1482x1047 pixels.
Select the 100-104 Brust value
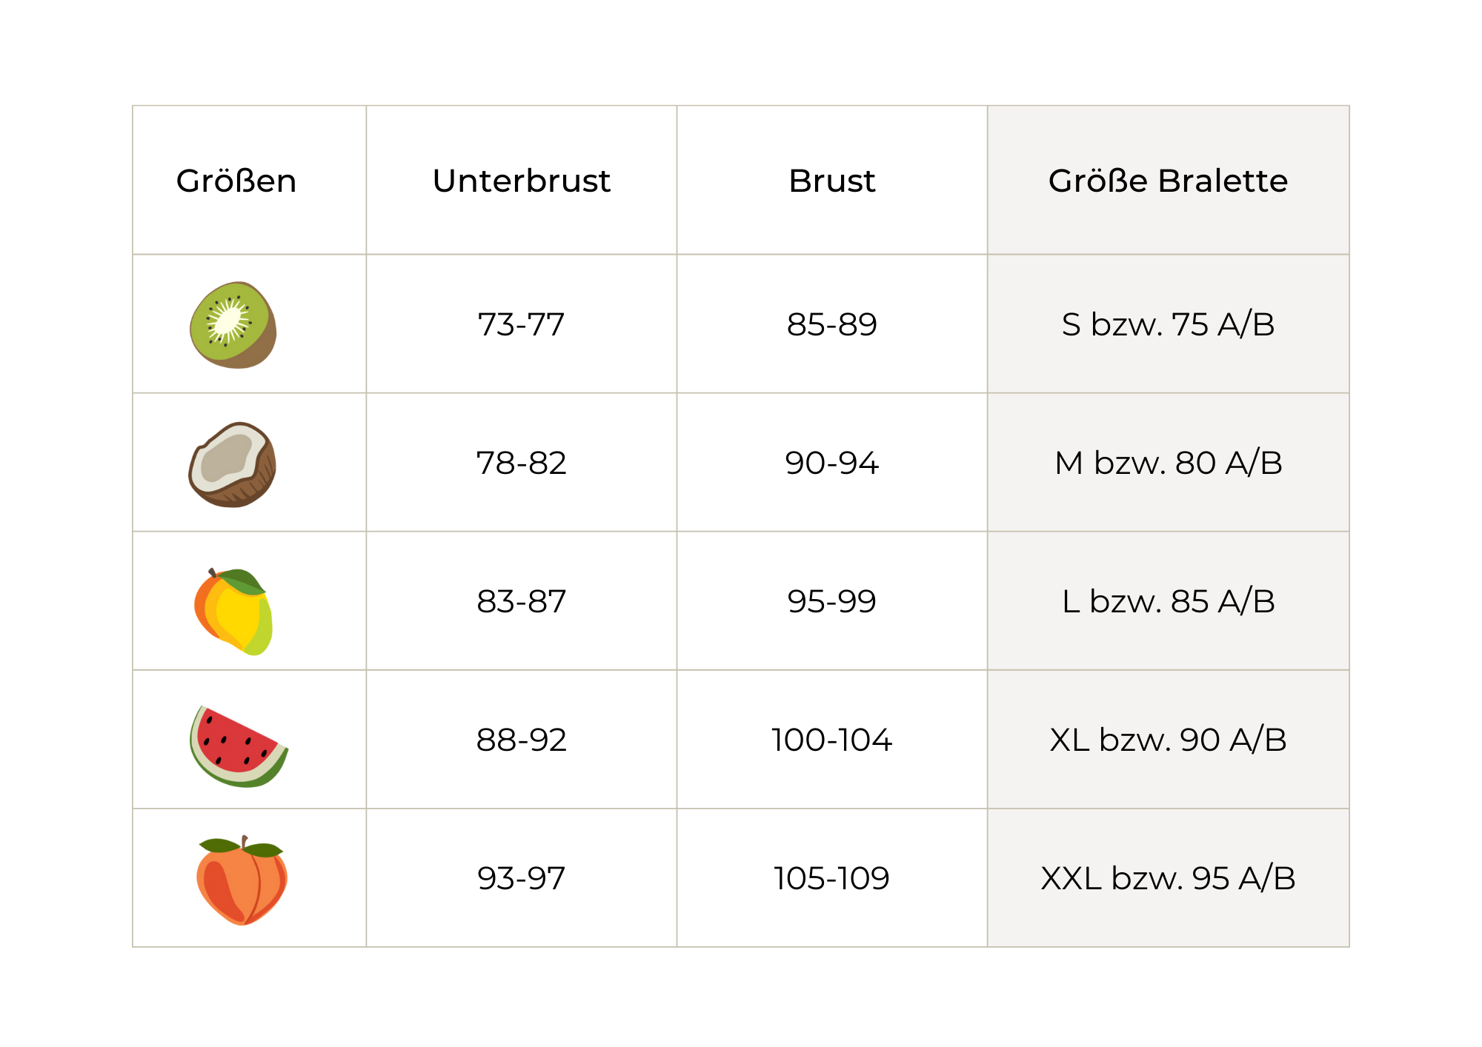(x=831, y=740)
